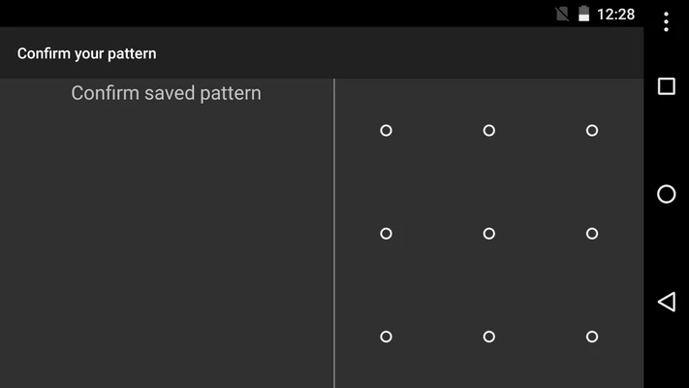Viewport: 689px width, 388px height.
Task: Tap the empty area under 'Confirm saved pattern'
Action: coord(166,242)
